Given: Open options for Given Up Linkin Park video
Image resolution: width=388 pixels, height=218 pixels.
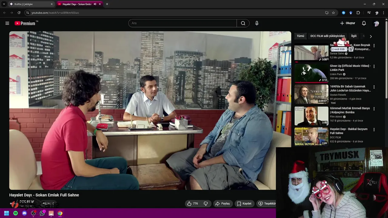Looking at the screenshot, I should tap(374, 66).
